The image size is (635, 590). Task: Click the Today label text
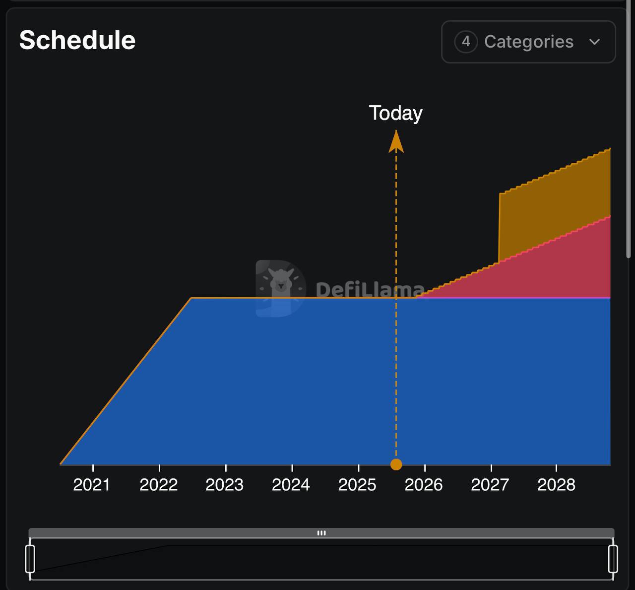pos(395,114)
